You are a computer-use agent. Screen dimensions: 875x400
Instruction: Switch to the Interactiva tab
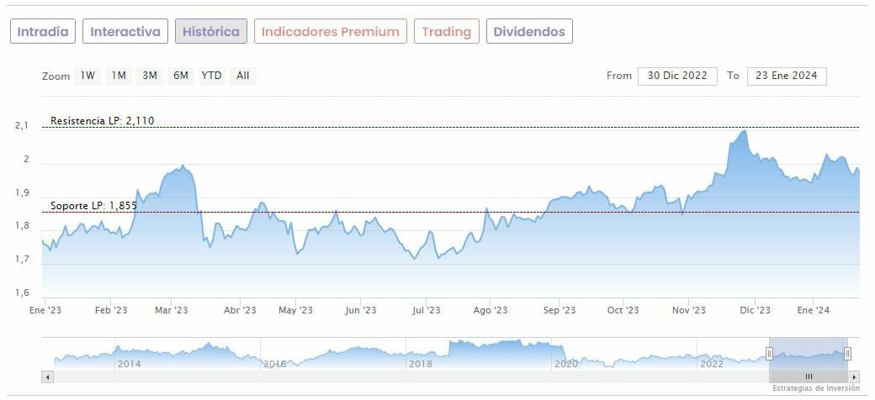125,32
